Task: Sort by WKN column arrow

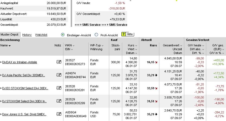Action: [x=73, y=46]
